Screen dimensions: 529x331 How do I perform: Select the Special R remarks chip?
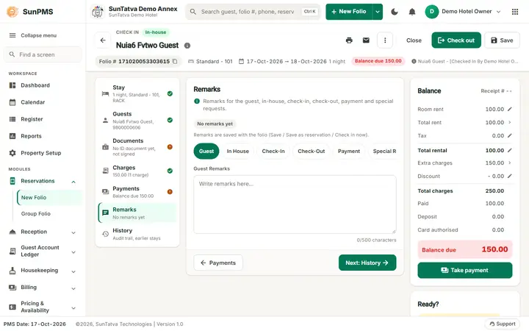pyautogui.click(x=384, y=151)
